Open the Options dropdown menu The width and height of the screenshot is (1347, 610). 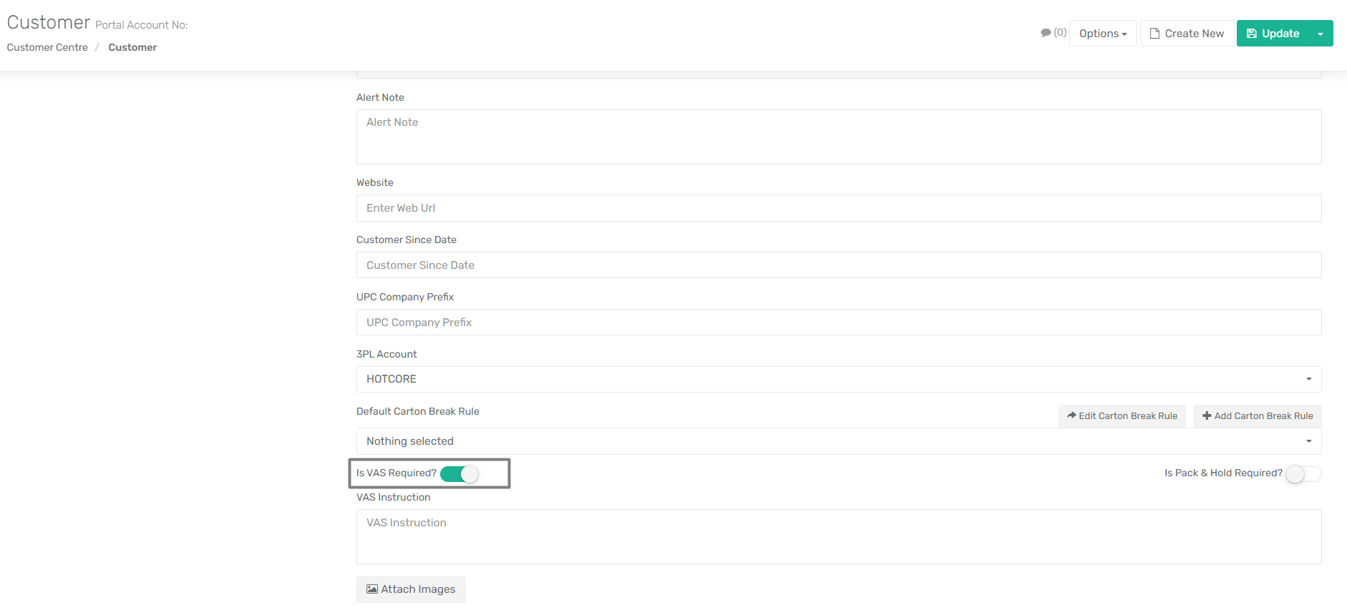[x=1103, y=34]
